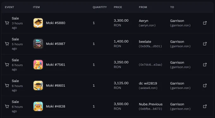This screenshot has width=215, height=118.
Task: Click the cart icon beside Moki #4828 sale
Action: tap(7, 106)
